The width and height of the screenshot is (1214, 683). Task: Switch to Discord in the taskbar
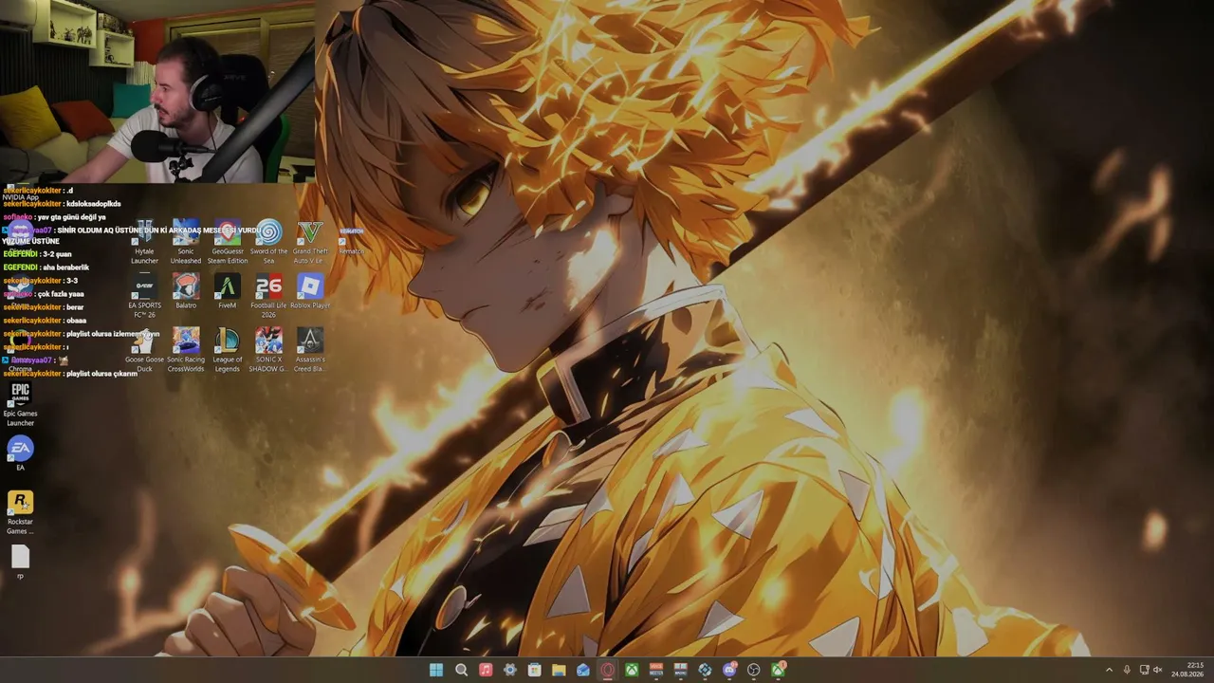pos(729,670)
